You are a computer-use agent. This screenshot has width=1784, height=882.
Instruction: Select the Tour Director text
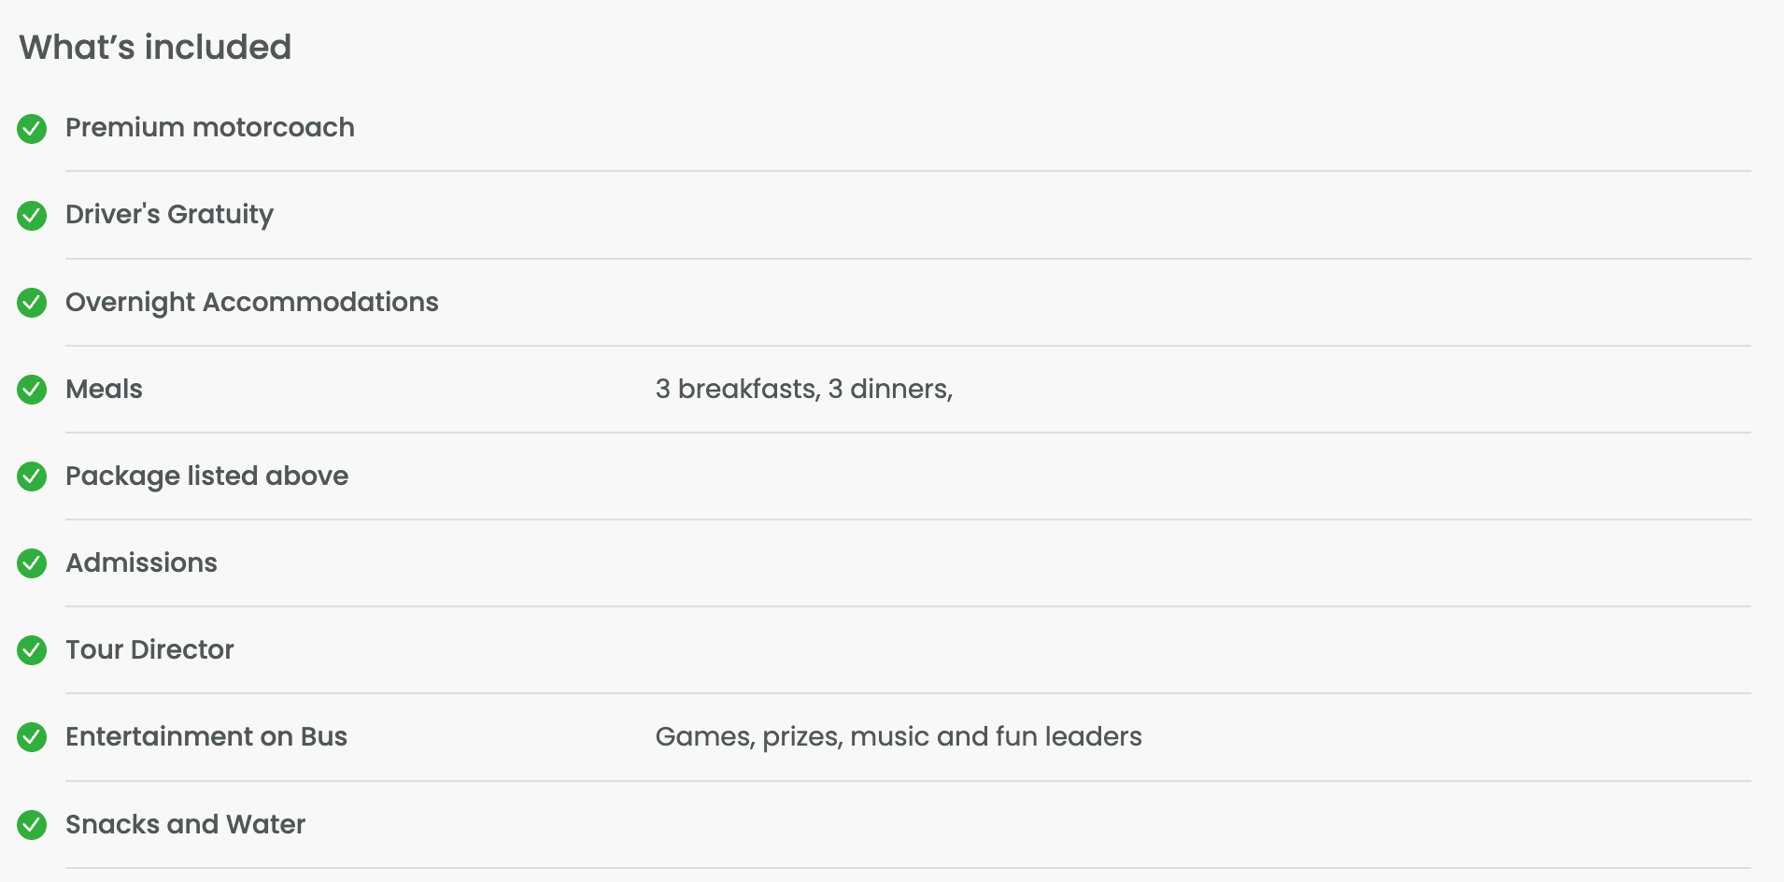[149, 649]
